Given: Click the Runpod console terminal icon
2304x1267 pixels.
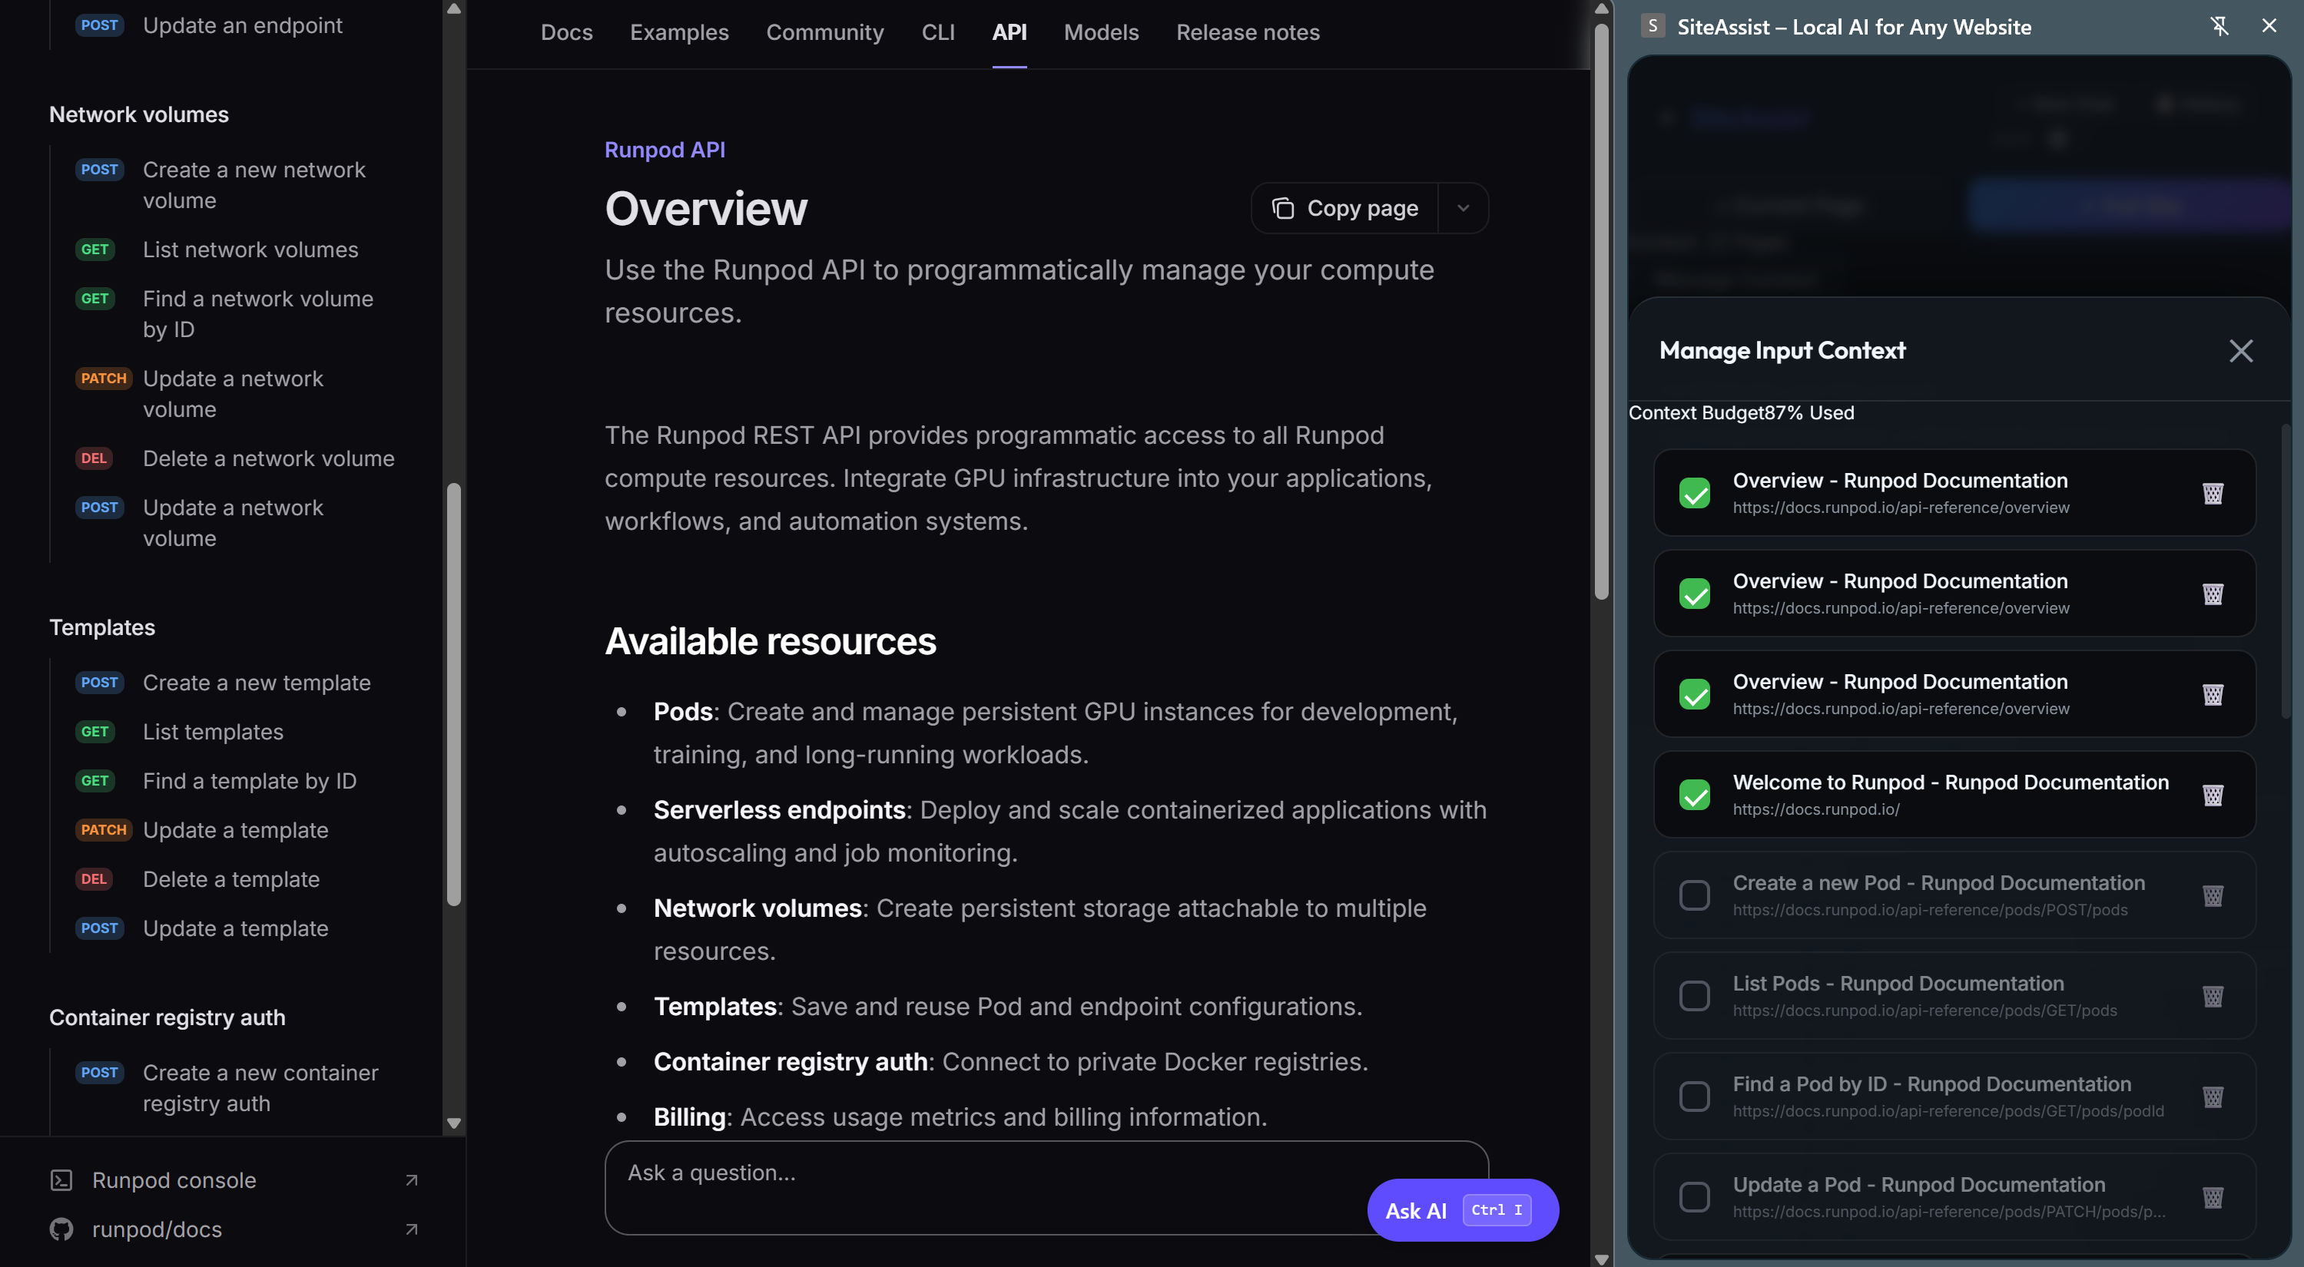Looking at the screenshot, I should click(x=61, y=1180).
